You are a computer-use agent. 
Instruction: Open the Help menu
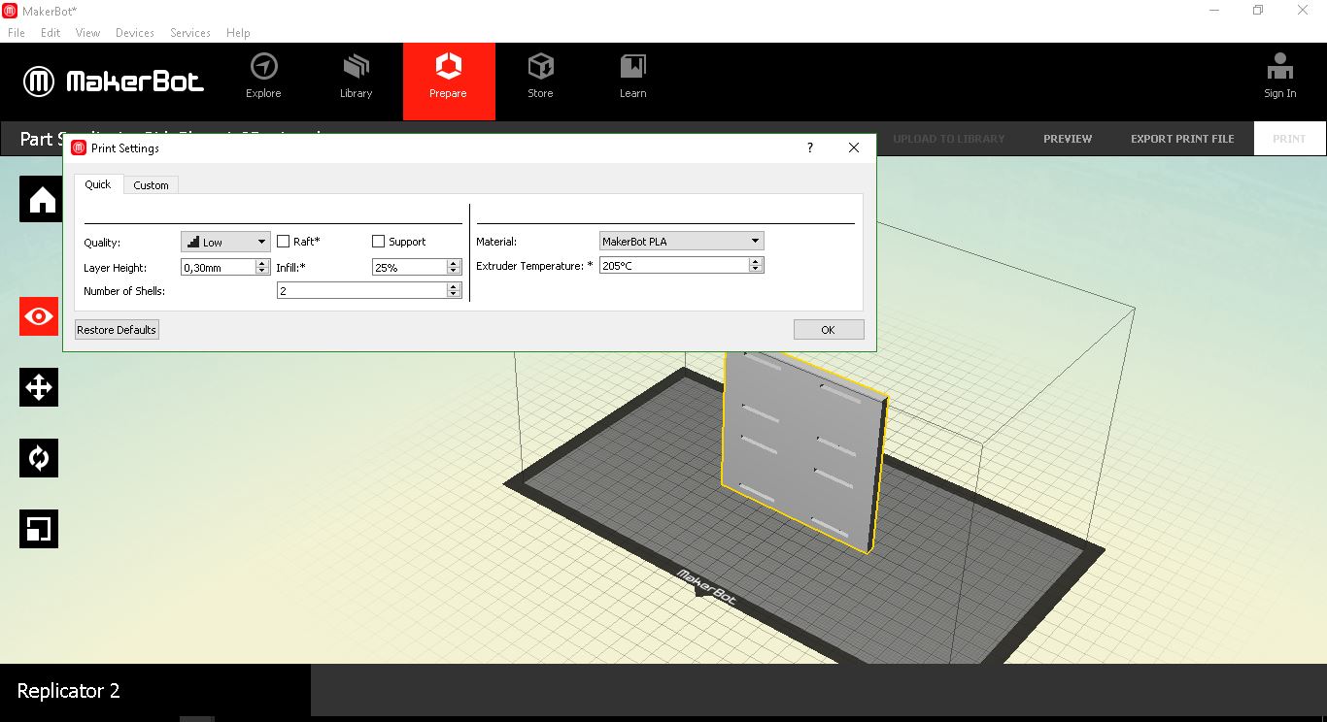[238, 33]
